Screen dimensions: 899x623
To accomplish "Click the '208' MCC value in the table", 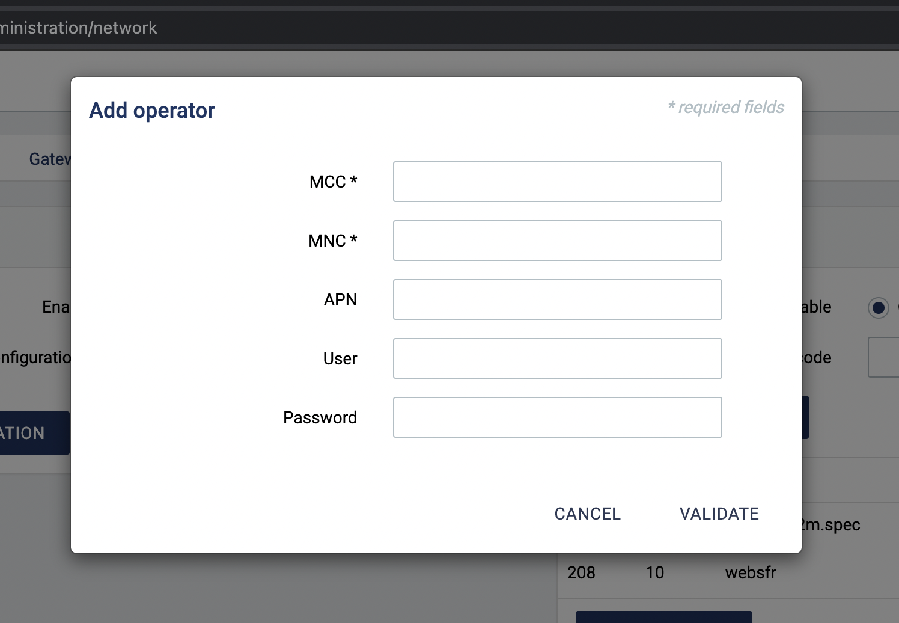I will tap(581, 572).
